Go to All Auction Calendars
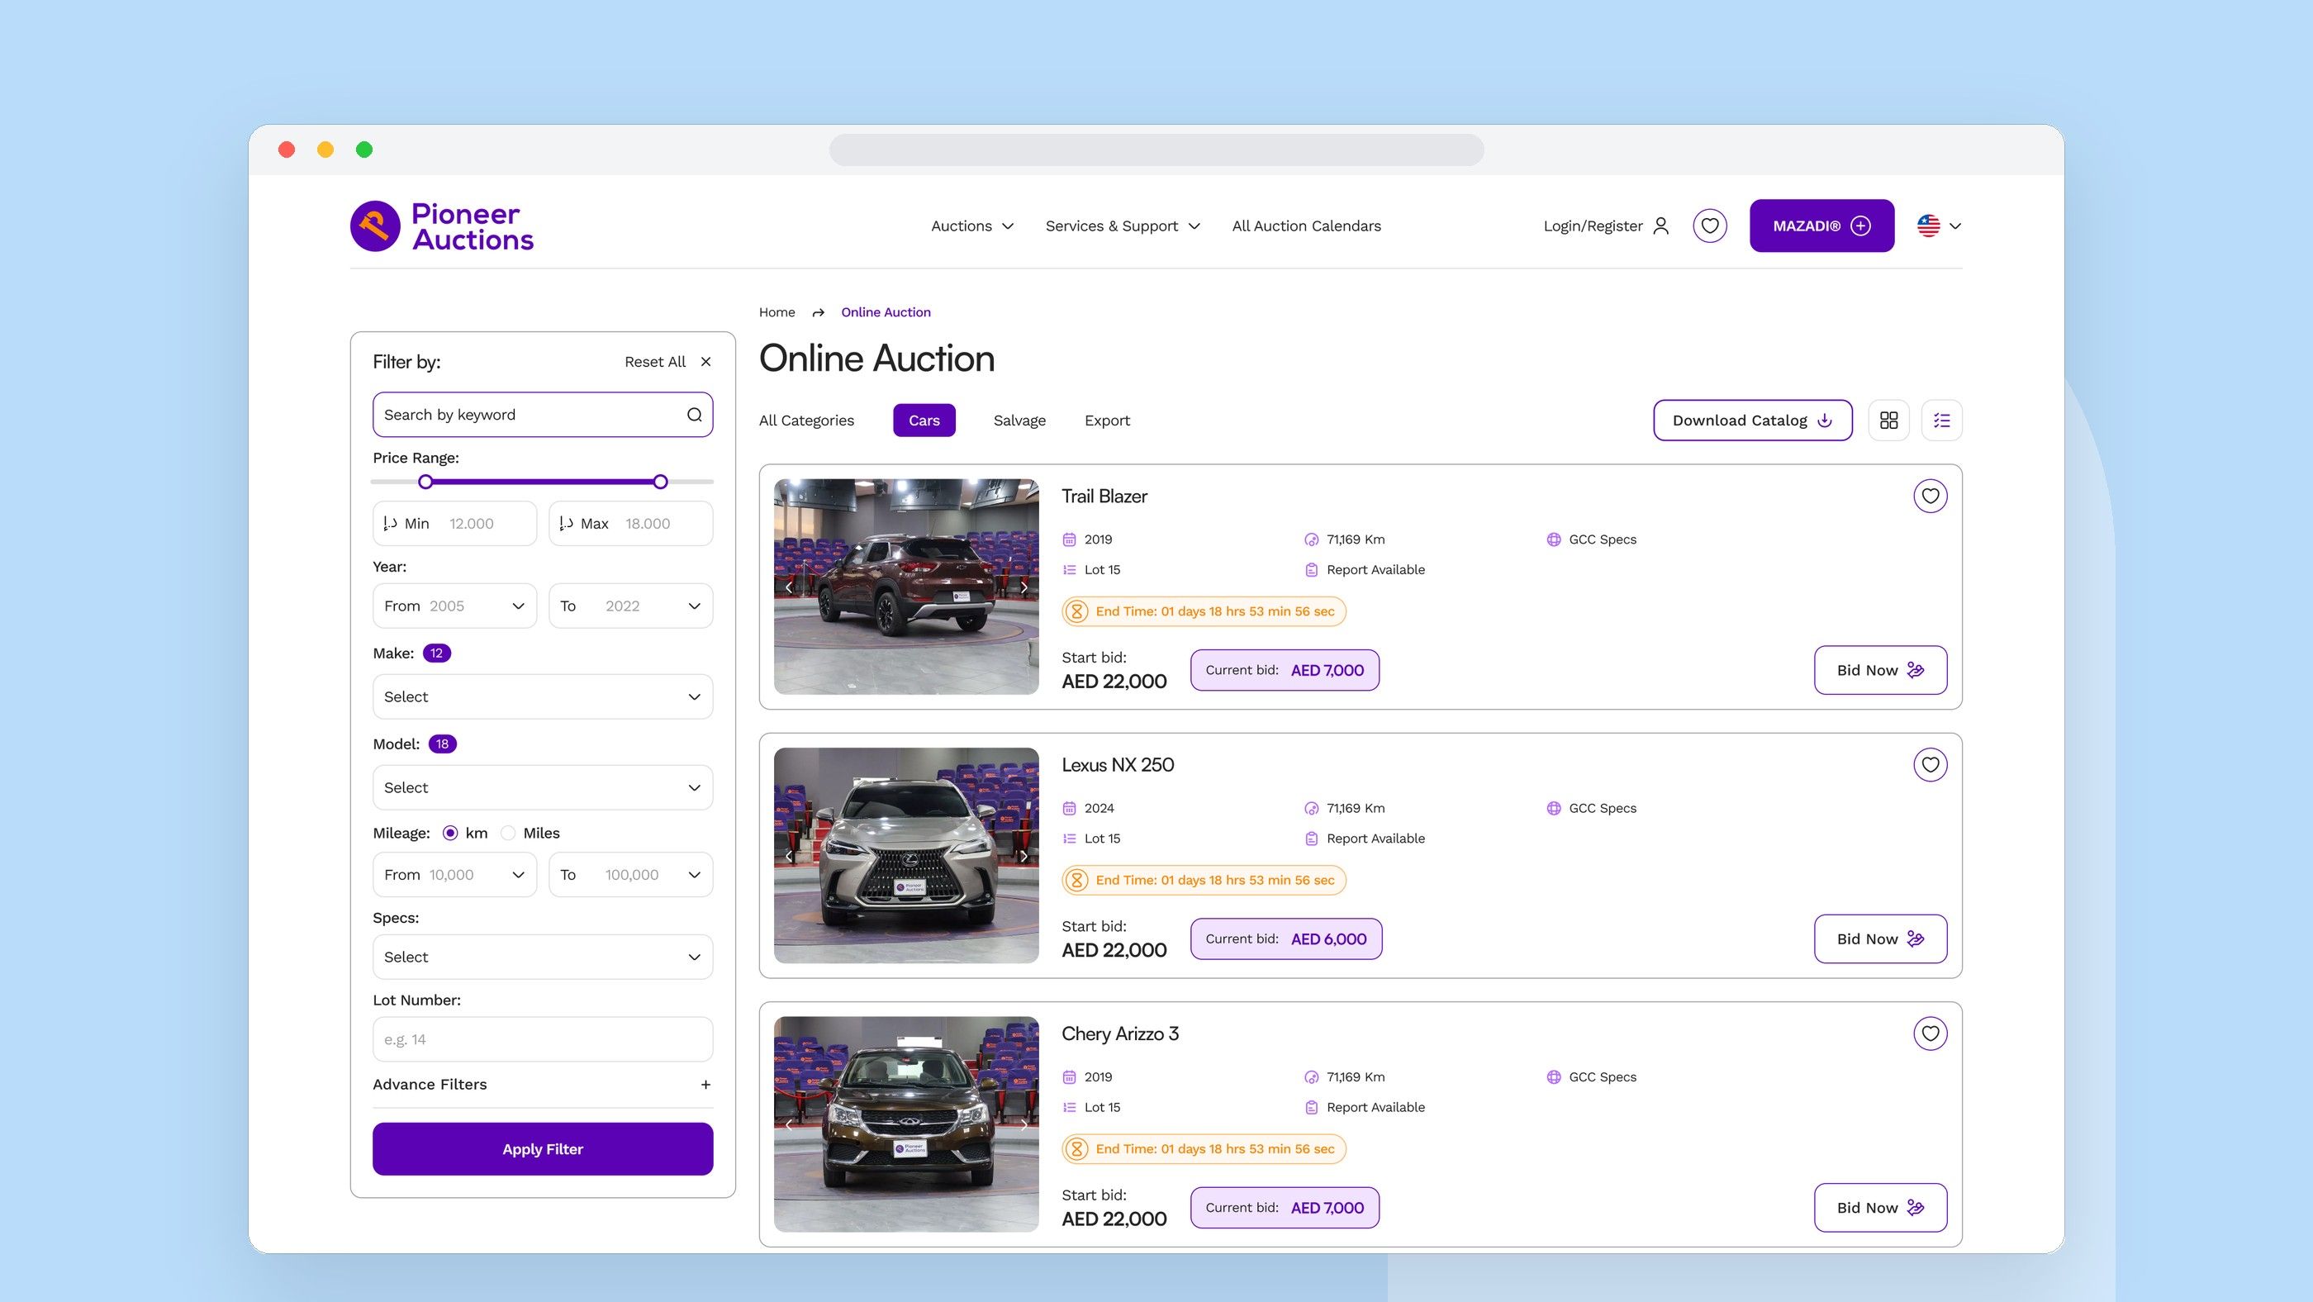Screen dimensions: 2313x1302 click(x=1307, y=226)
